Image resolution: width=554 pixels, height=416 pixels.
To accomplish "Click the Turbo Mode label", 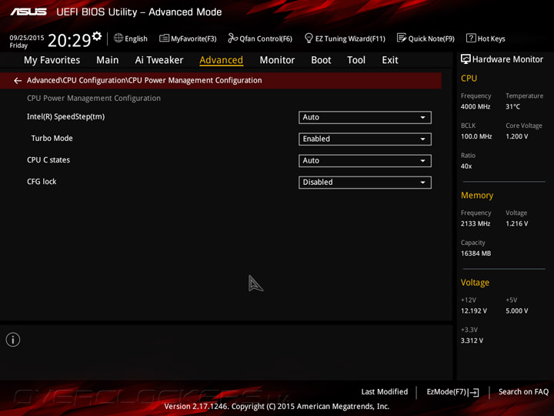I will click(52, 139).
